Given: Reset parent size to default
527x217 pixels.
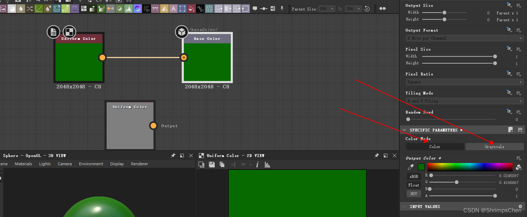Looking at the screenshot, I should [x=367, y=9].
